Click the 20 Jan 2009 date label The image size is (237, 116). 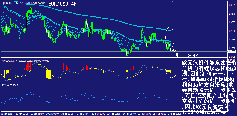point(7,114)
